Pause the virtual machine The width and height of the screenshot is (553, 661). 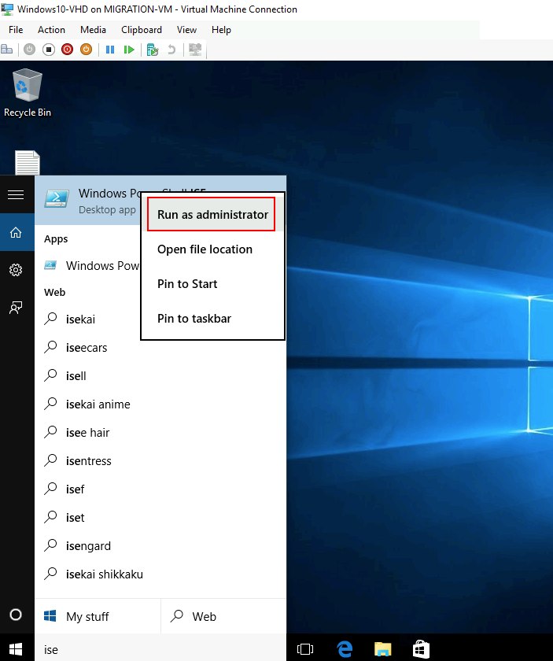(x=110, y=50)
